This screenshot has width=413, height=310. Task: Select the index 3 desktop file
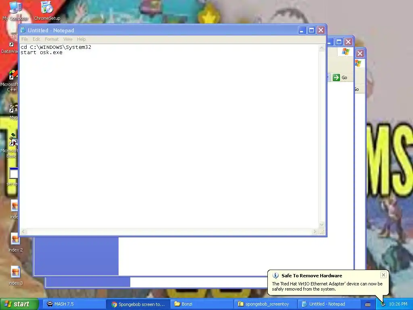click(16, 275)
